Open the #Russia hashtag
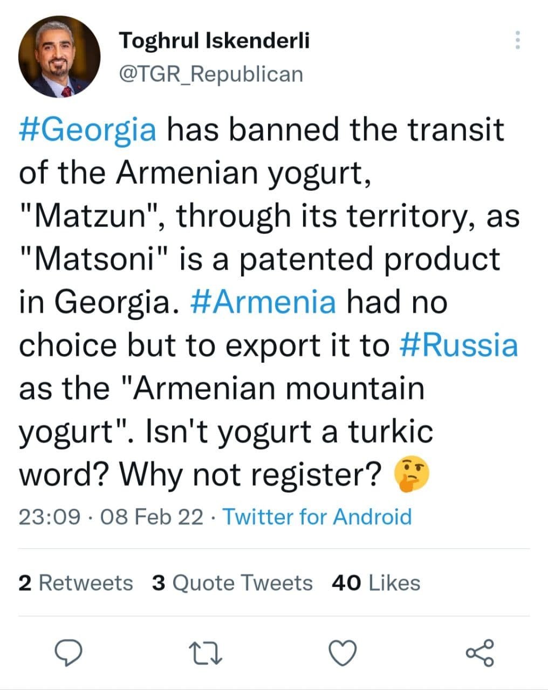This screenshot has height=690, width=548. pos(458,345)
